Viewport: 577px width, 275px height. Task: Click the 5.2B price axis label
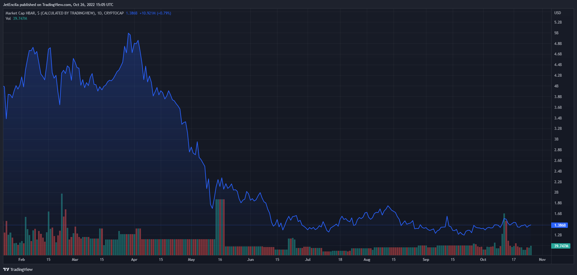click(x=558, y=22)
